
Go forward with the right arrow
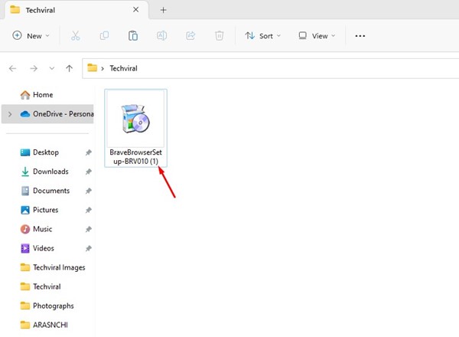pyautogui.click(x=34, y=69)
